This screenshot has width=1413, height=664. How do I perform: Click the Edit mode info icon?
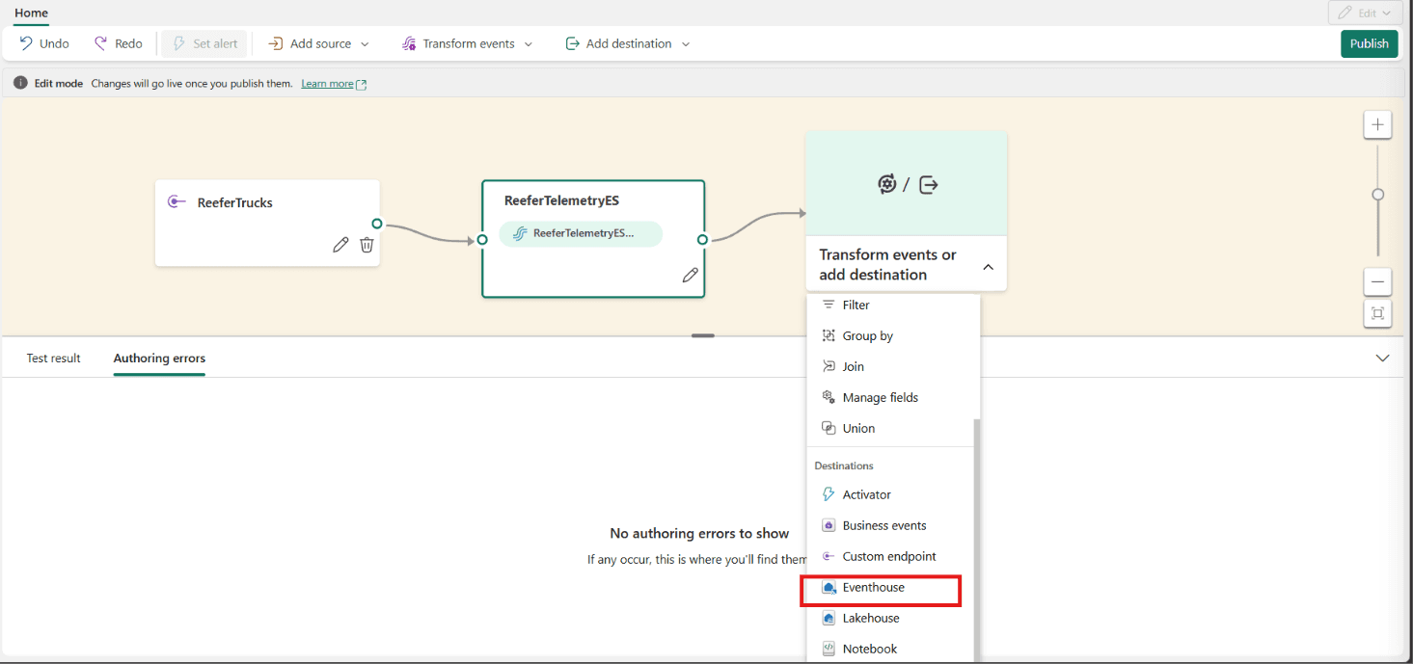20,83
